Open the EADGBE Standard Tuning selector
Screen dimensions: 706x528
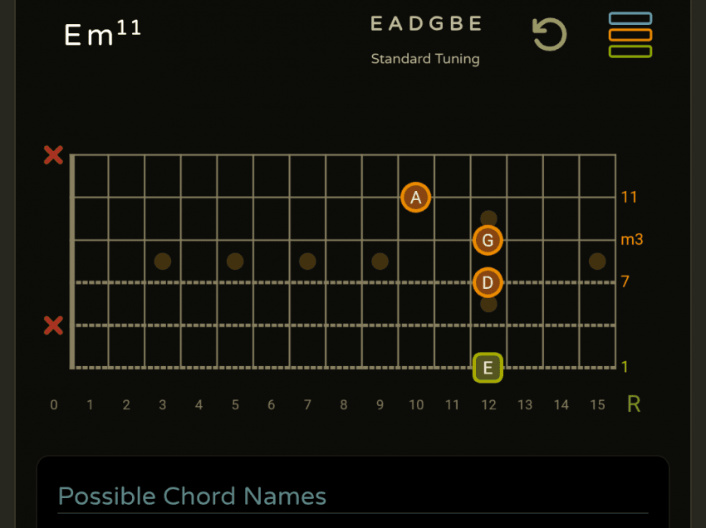(x=425, y=38)
